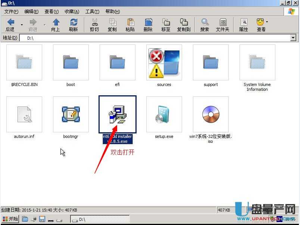Image resolution: width=300 pixels, height=225 pixels.
Task: Click the Copy (复制) toolbar icon
Action: click(112, 22)
